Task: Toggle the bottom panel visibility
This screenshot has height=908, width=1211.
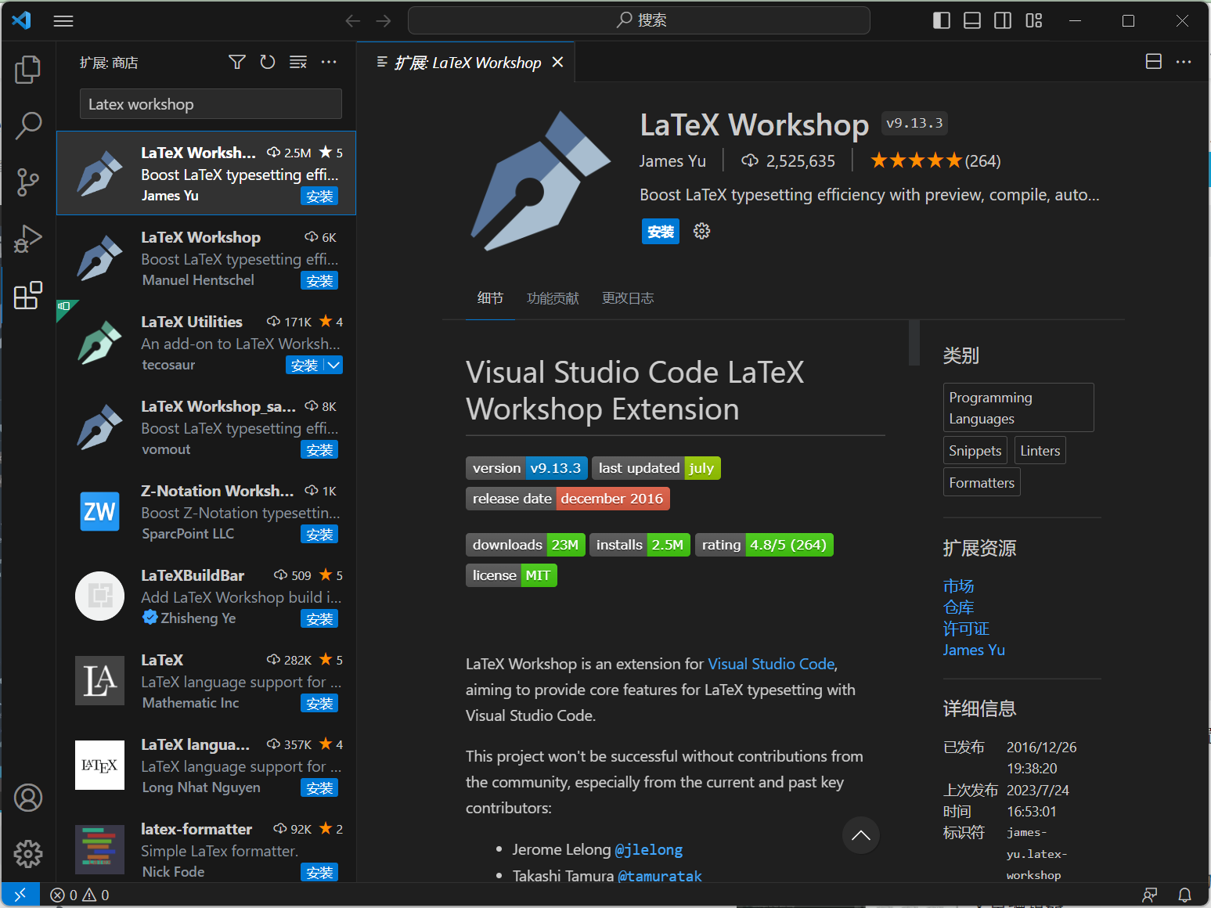Action: (x=972, y=21)
